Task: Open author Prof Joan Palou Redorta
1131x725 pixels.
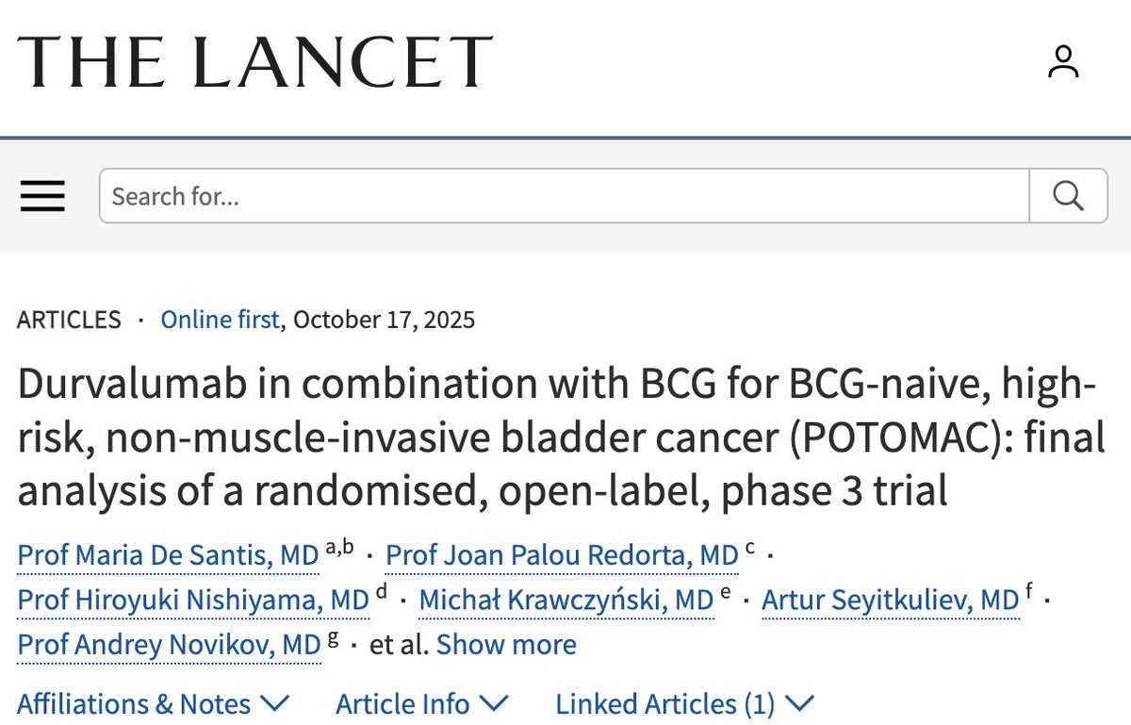Action: coord(562,556)
